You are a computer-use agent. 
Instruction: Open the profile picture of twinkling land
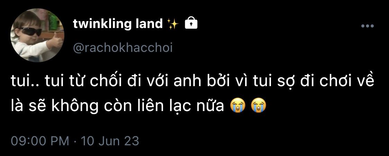[x=37, y=35]
